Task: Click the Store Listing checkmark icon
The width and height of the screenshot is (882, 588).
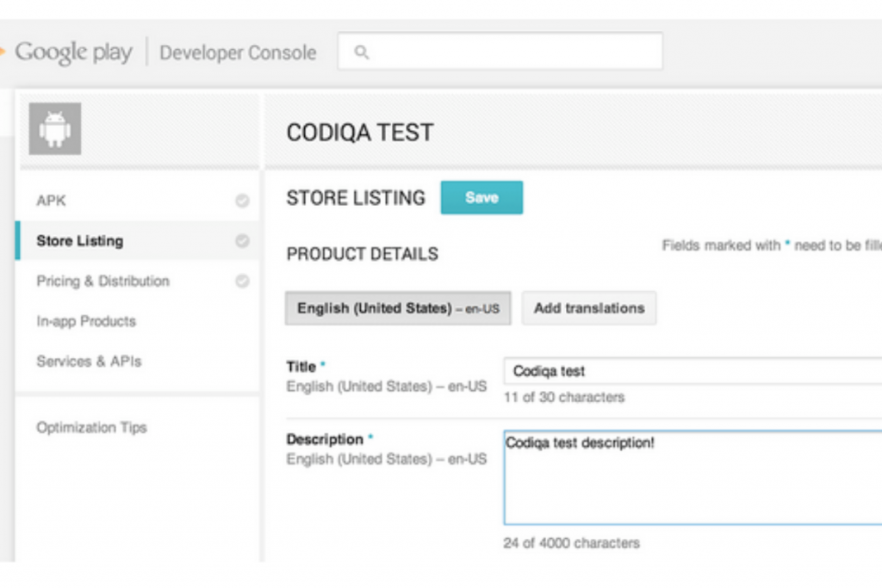Action: [x=242, y=241]
